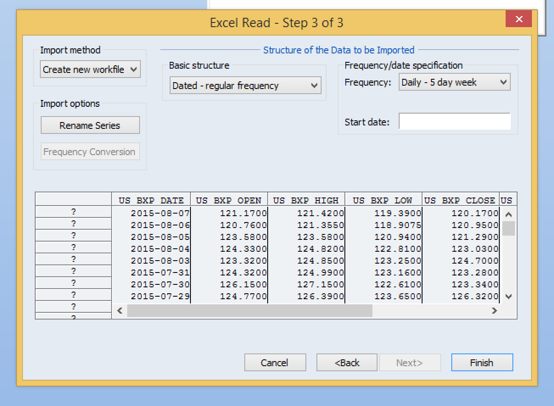
Task: Close the Excel Read dialog window
Action: 518,19
